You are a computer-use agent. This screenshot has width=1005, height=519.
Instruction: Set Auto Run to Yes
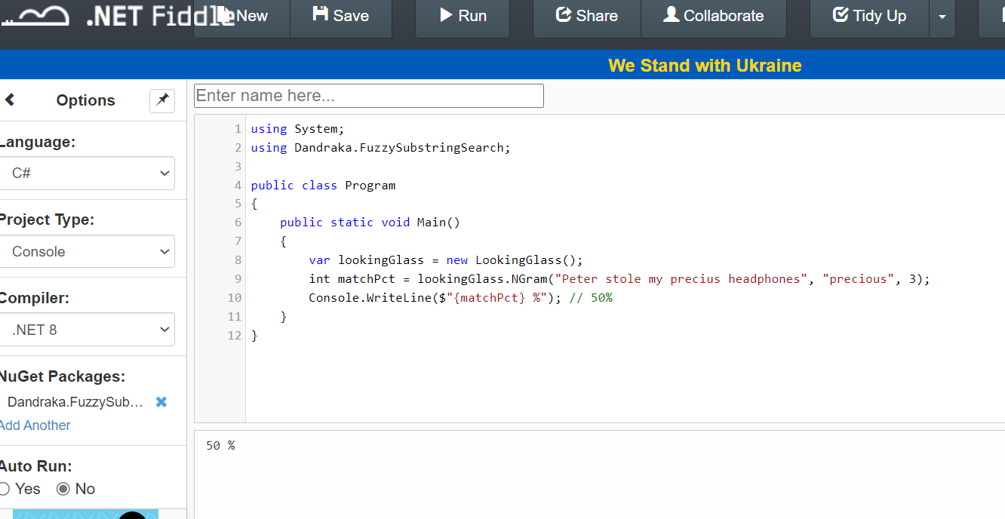(x=5, y=489)
